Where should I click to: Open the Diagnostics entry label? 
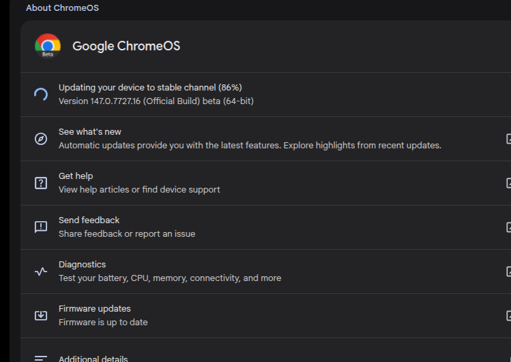coord(82,265)
